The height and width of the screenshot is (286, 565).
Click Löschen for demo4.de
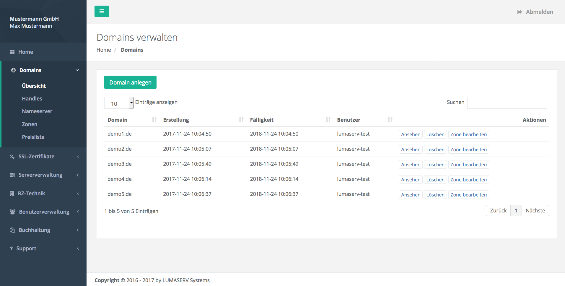tap(435, 180)
